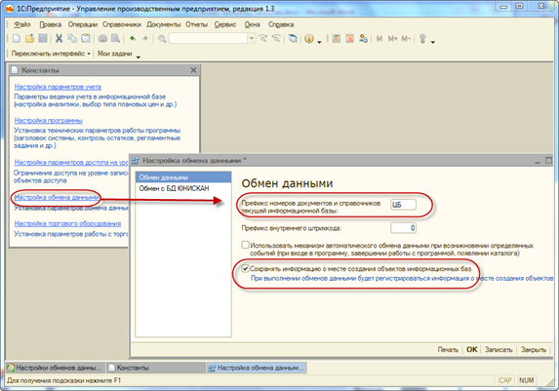Close the Константы panel
This screenshot has width=559, height=391.
point(193,70)
